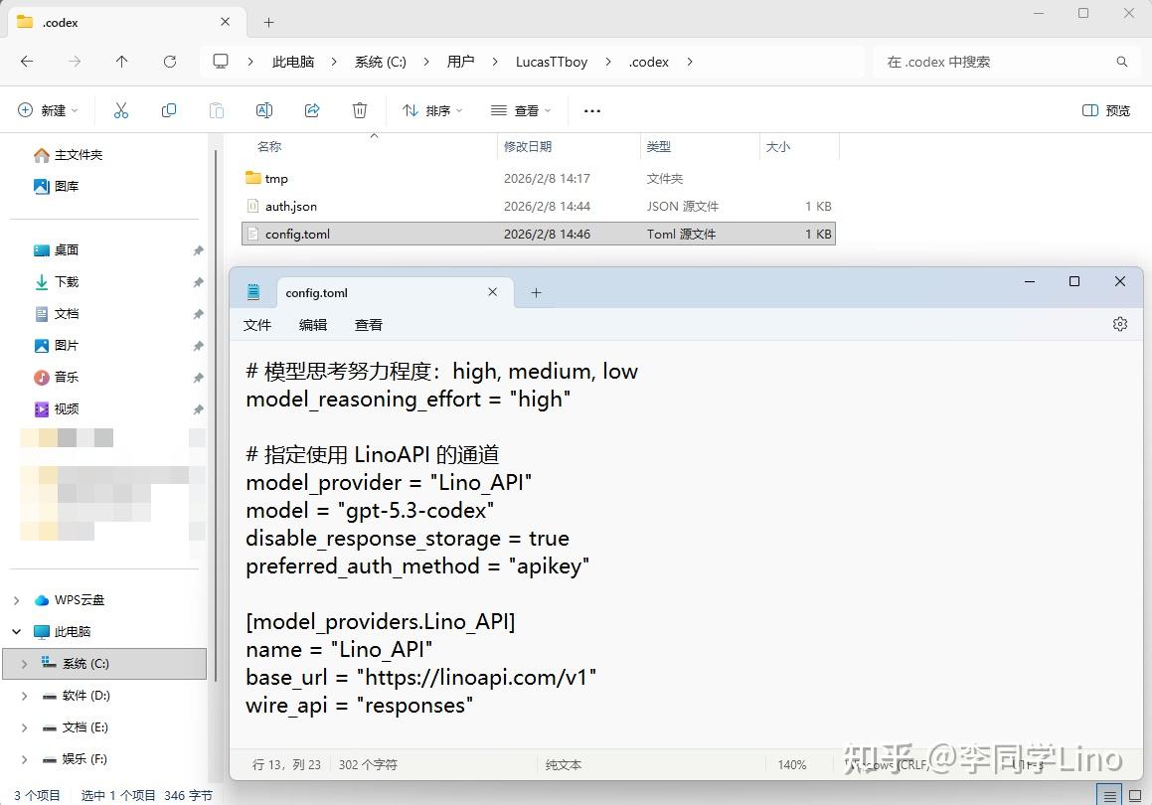Expand the 文档 (E:) drive node
1152x805 pixels.
(x=24, y=727)
